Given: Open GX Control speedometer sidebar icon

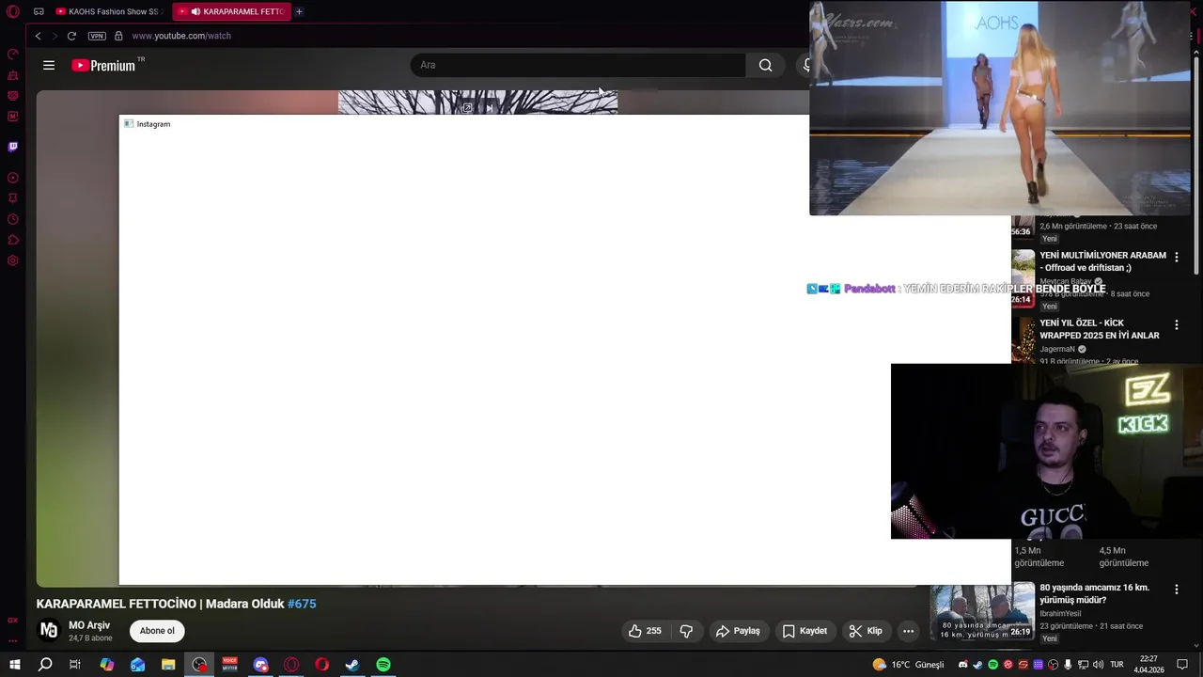Looking at the screenshot, I should [13, 54].
